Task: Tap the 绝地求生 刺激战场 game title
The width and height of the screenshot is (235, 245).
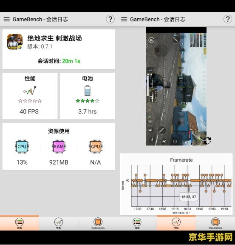Action: click(x=54, y=38)
